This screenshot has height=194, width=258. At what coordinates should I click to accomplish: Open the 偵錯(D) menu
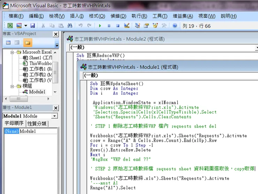coord(119,16)
